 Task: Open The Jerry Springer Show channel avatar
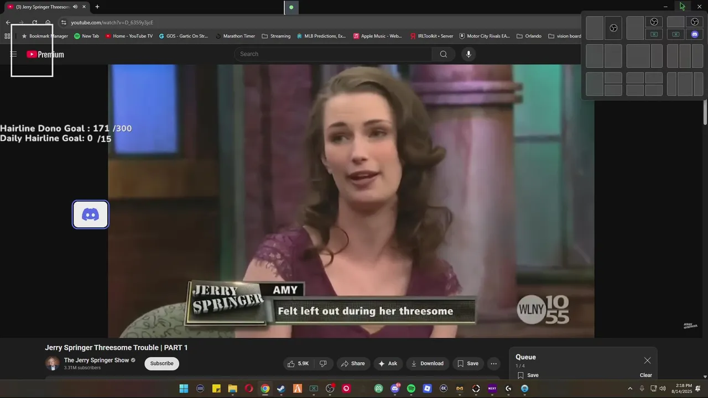[52, 363]
